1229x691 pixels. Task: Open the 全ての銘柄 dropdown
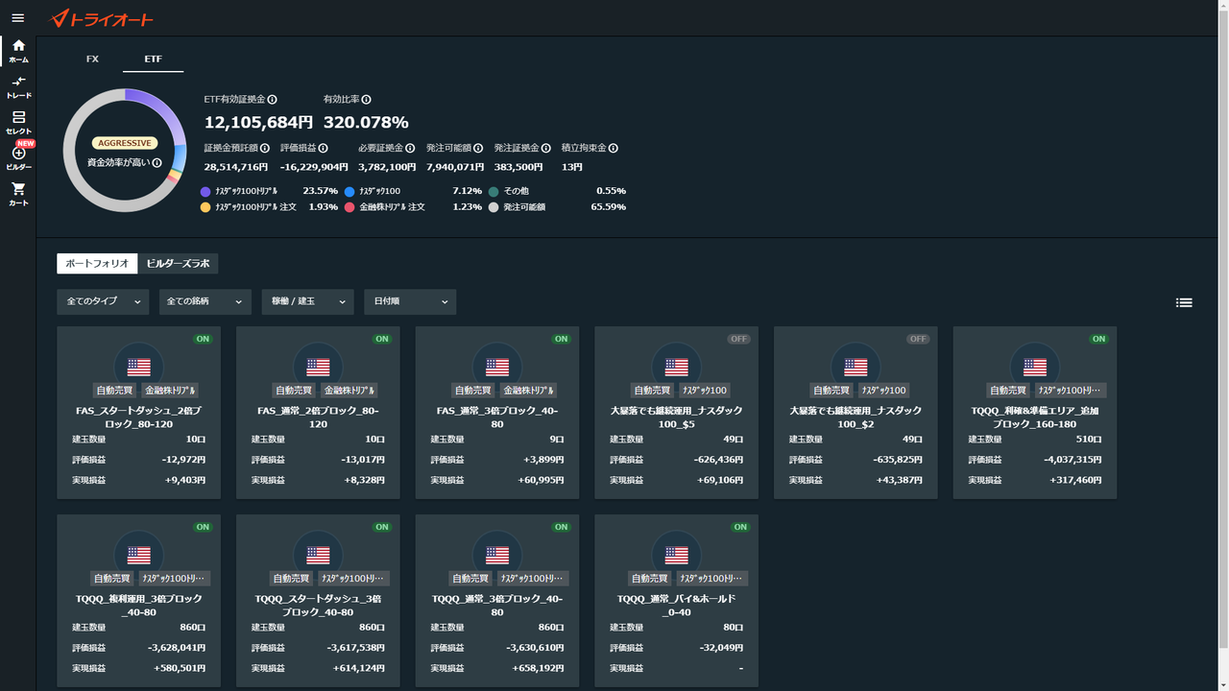coord(205,301)
